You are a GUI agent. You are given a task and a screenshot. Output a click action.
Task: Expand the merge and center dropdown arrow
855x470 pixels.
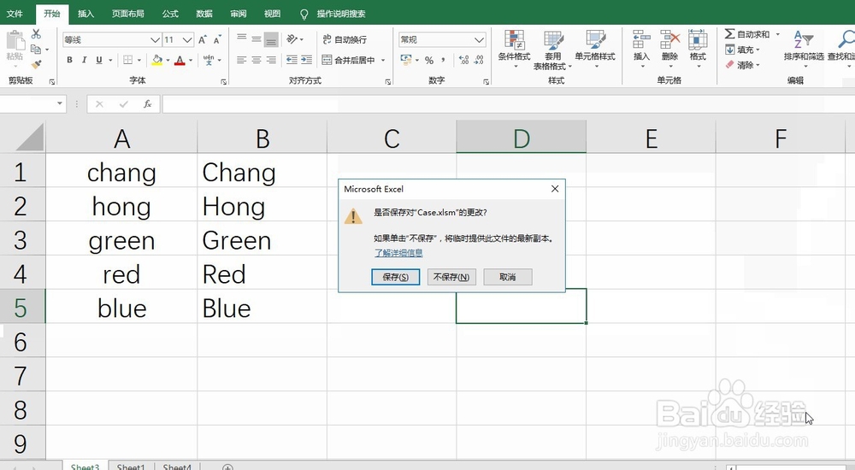click(x=383, y=61)
